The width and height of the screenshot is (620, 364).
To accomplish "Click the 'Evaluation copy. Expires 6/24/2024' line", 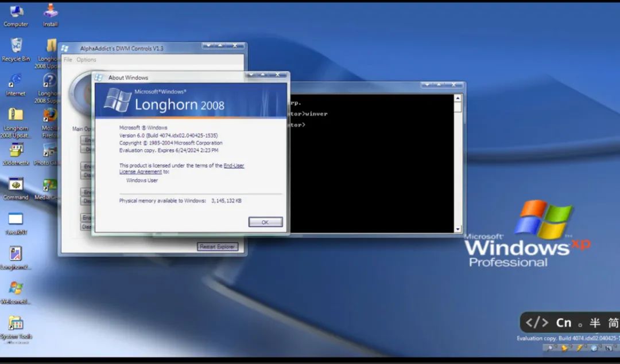I will click(x=169, y=150).
